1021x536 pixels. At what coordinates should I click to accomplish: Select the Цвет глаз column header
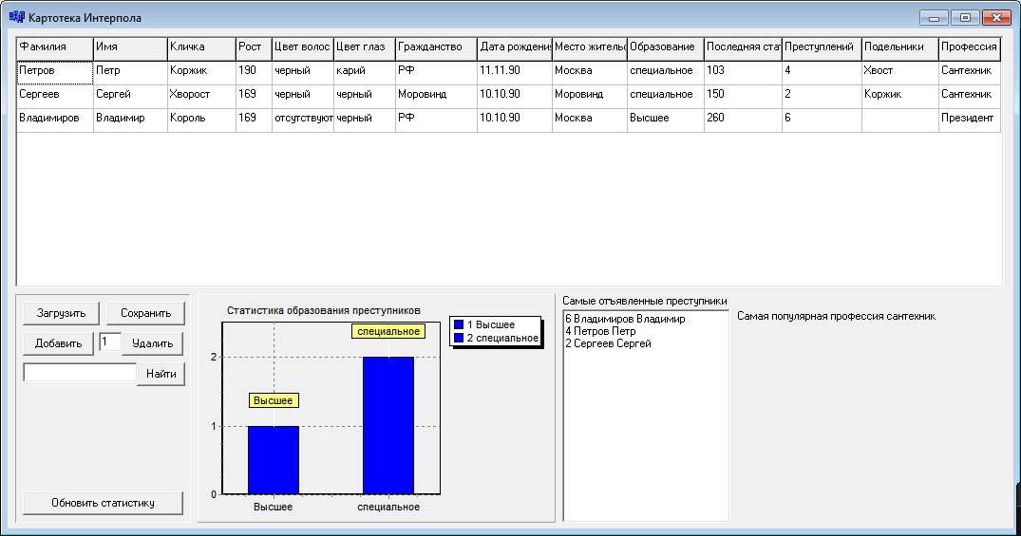tap(365, 48)
